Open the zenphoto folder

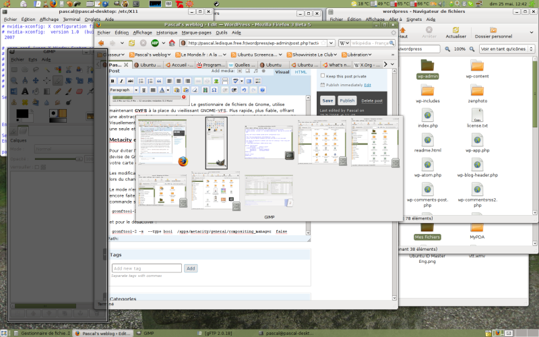click(477, 94)
